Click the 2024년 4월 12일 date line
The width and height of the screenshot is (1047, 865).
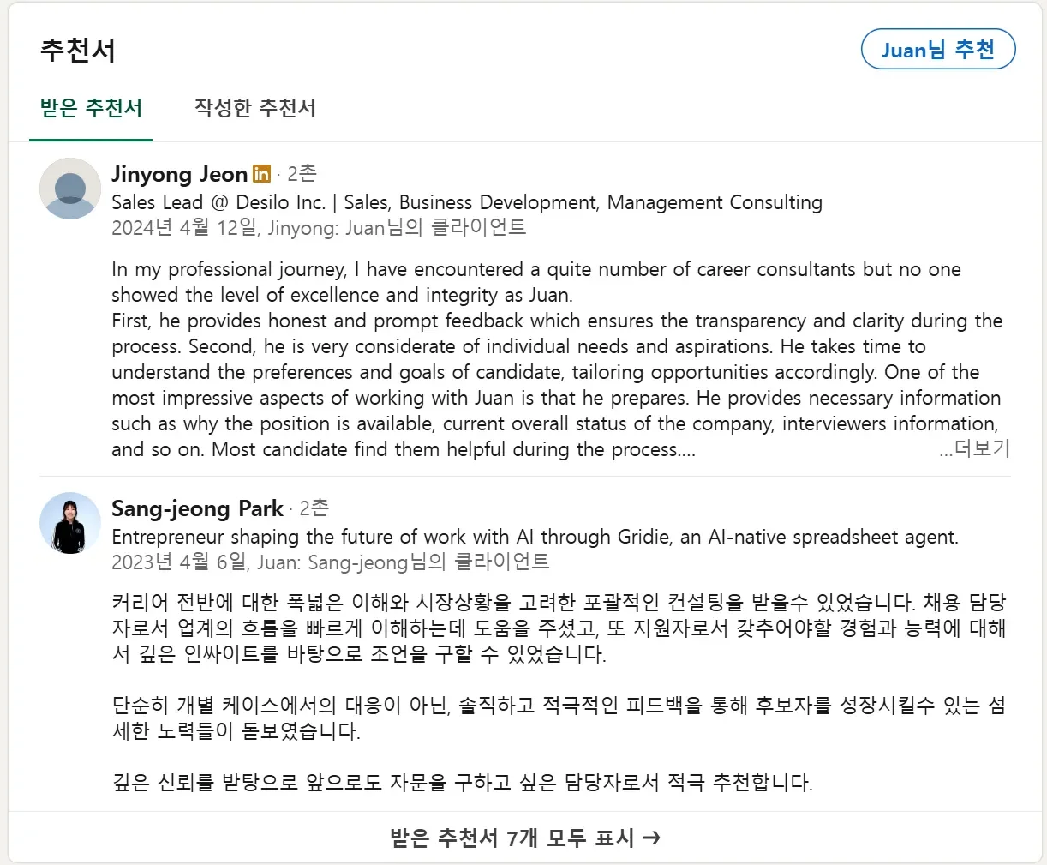tap(319, 227)
